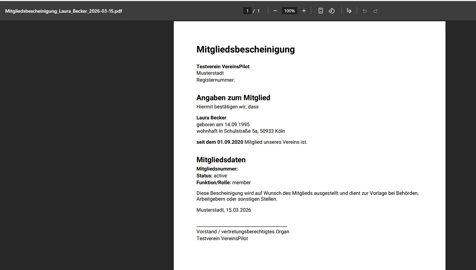This screenshot has width=476, height=270.
Task: Zoom out of the PDF document
Action: [x=274, y=11]
